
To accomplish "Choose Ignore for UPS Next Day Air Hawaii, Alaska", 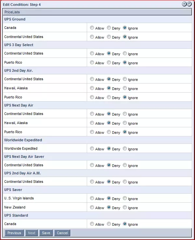I will (125, 123).
